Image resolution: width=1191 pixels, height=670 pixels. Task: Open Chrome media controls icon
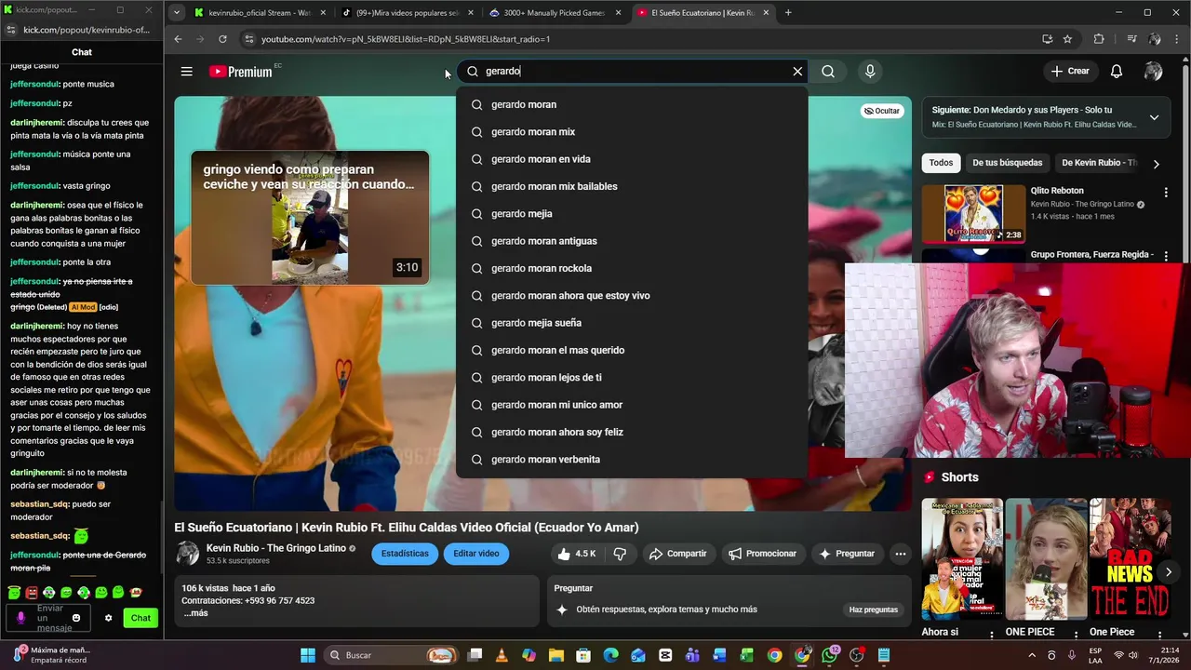coord(1131,39)
